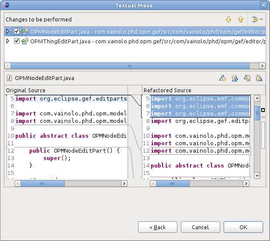Click Original Source horizontal scrollbar thumb
This screenshot has height=241, width=270.
(x=42, y=183)
